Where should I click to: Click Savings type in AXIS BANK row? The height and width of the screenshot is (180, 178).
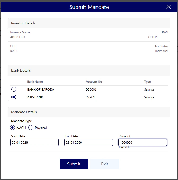coord(149,97)
